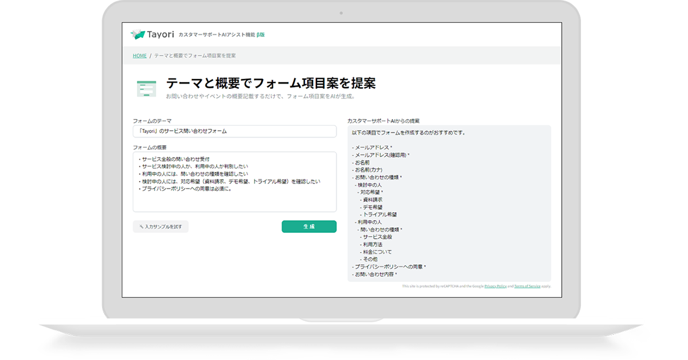This screenshot has width=688, height=360.
Task: Click the main heading テーマと概要でフォーム項目案を提案
Action: pyautogui.click(x=271, y=83)
